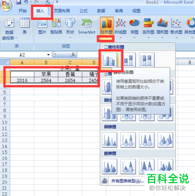Click the fx insert function button
The height and width of the screenshot is (196, 195).
tap(73, 55)
